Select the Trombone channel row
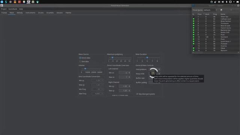The width and height of the screenshot is (240, 135). [x=216, y=23]
